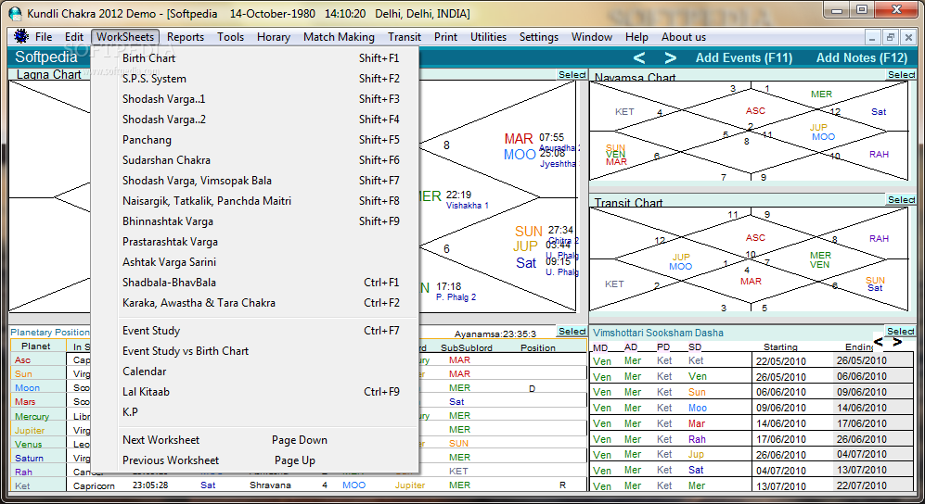Click the Dasha panel left arrow
925x504 pixels.
click(x=879, y=342)
